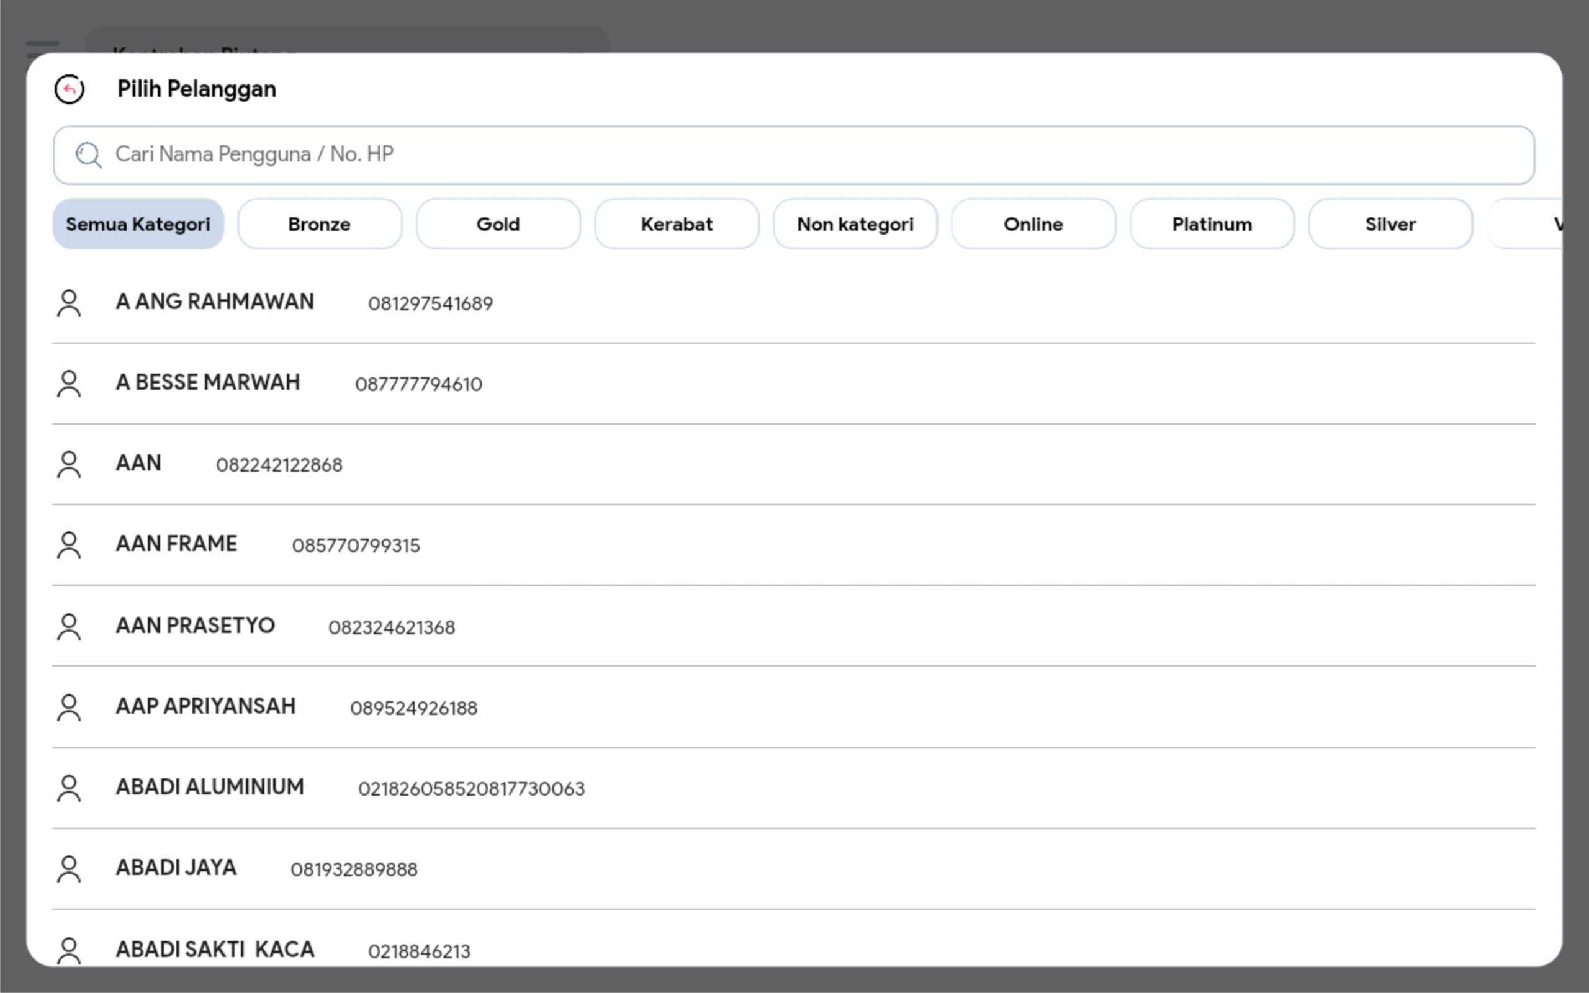Click person icon next to AAN FRAME
The height and width of the screenshot is (993, 1589).
pos(69,545)
